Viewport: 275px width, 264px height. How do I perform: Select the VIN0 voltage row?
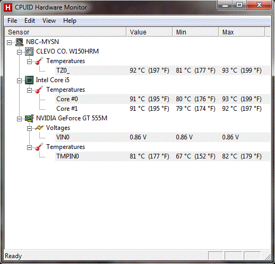163,137
